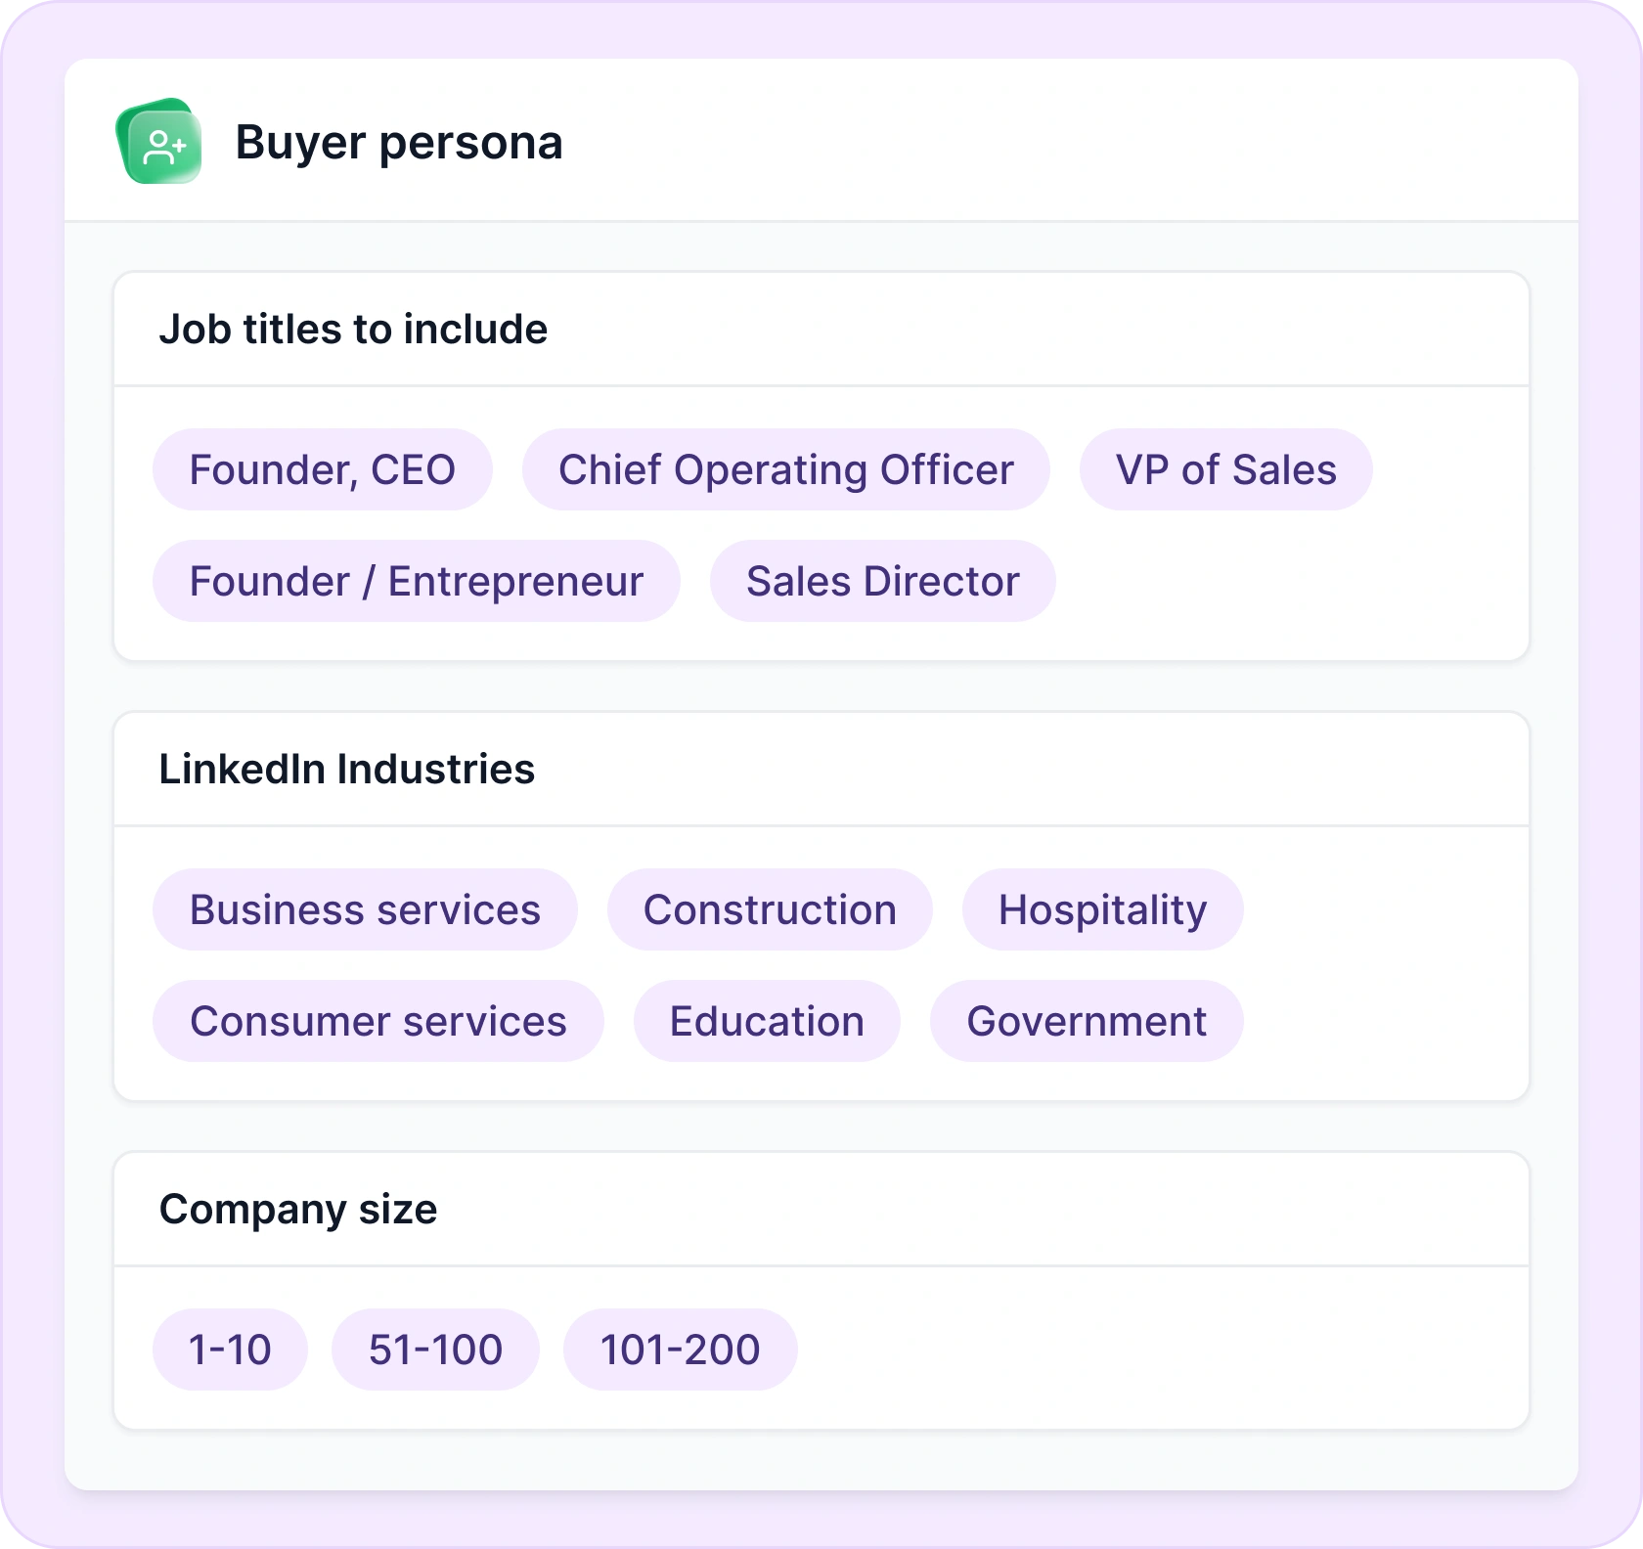1643x1549 pixels.
Task: Click the Company size section header
Action: (298, 1210)
